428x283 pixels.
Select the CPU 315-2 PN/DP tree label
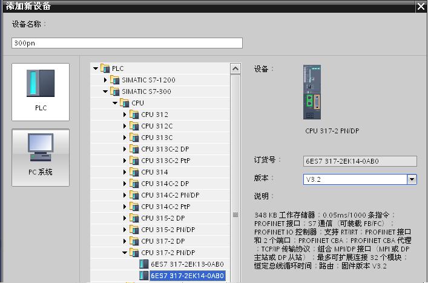click(x=168, y=230)
